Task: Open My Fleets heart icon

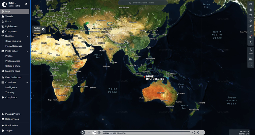Action: [x=250, y=15]
